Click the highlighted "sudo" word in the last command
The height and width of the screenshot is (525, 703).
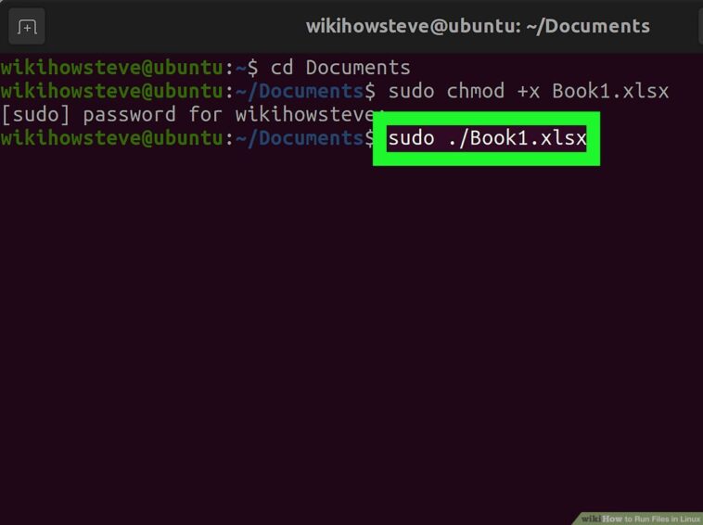[411, 138]
